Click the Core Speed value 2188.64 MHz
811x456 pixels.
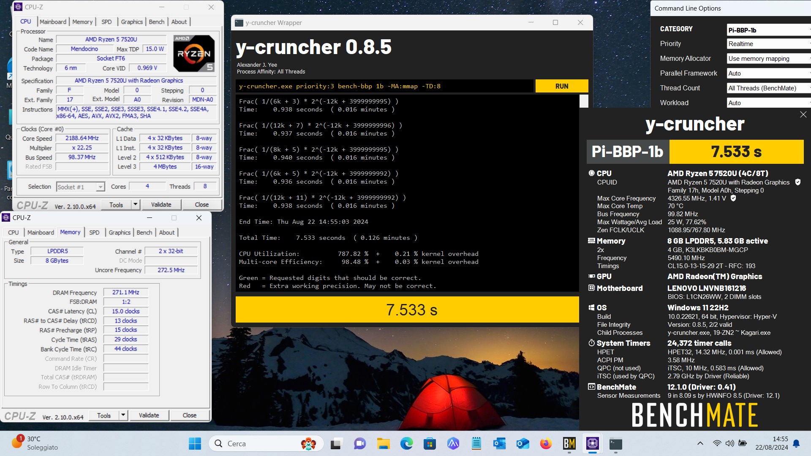click(x=82, y=138)
